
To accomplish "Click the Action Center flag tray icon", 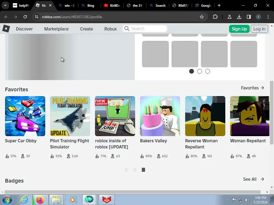I will pyautogui.click(x=234, y=200).
